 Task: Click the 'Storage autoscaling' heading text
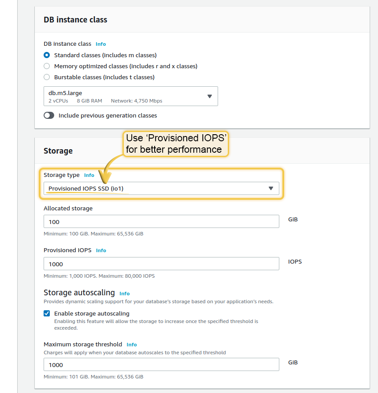coord(79,293)
